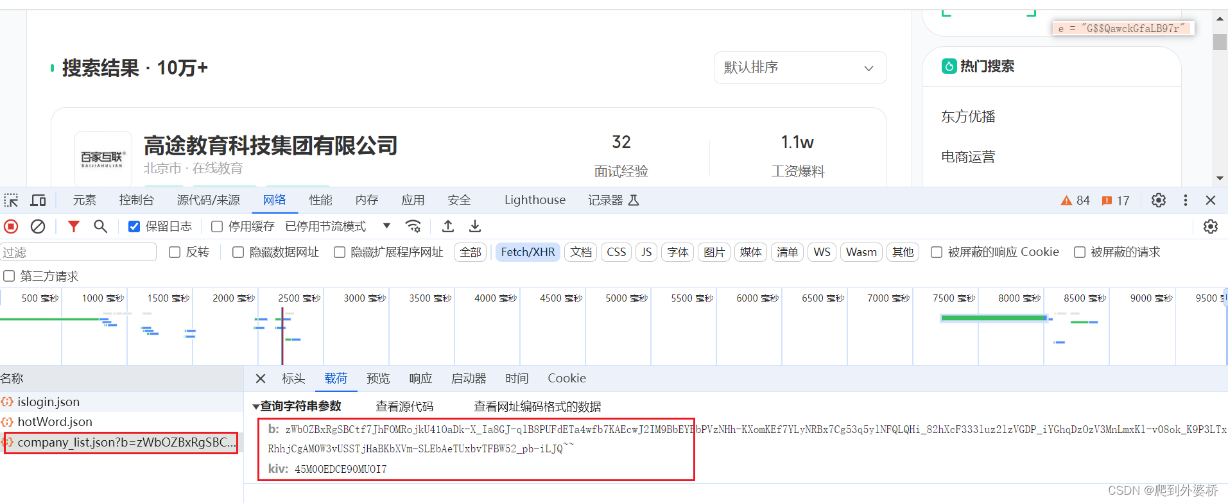Activate the inspect element picker icon
Viewport: 1228px width, 503px height.
point(11,200)
